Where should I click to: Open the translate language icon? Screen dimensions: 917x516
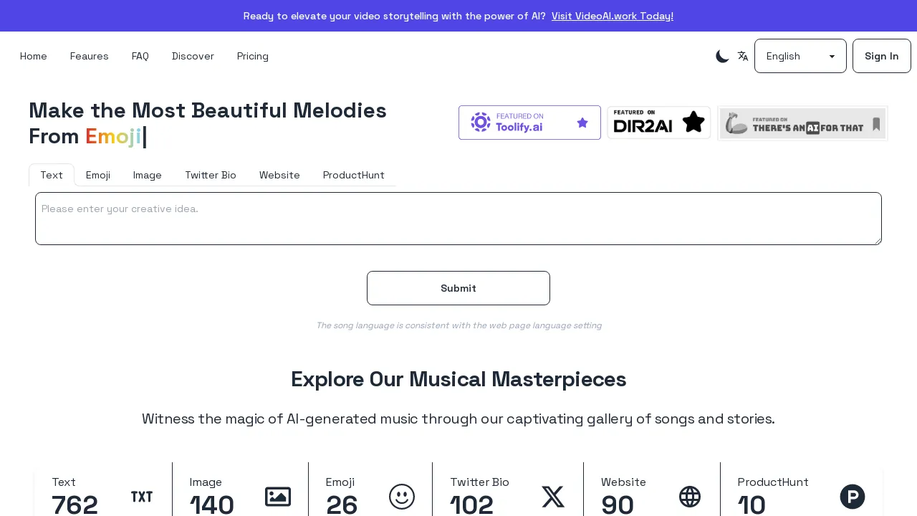point(743,56)
